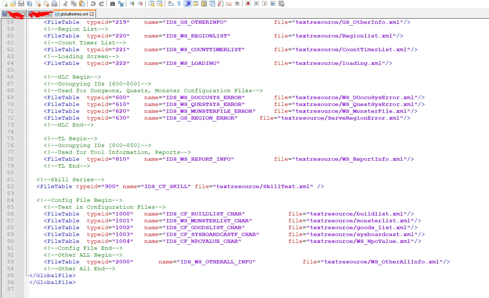Click line number 82 in the margin

tap(10, 186)
